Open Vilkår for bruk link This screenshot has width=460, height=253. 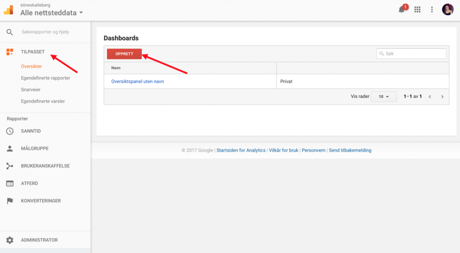284,150
